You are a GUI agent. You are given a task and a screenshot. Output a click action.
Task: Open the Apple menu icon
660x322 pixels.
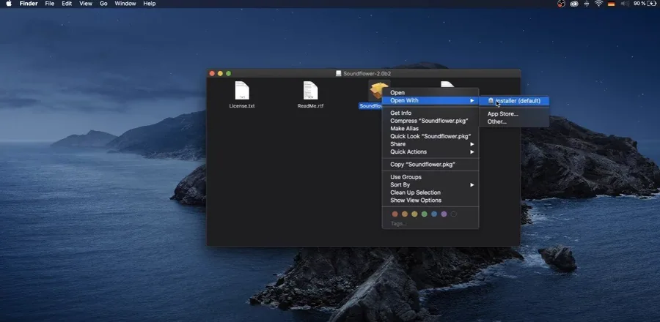click(x=9, y=4)
